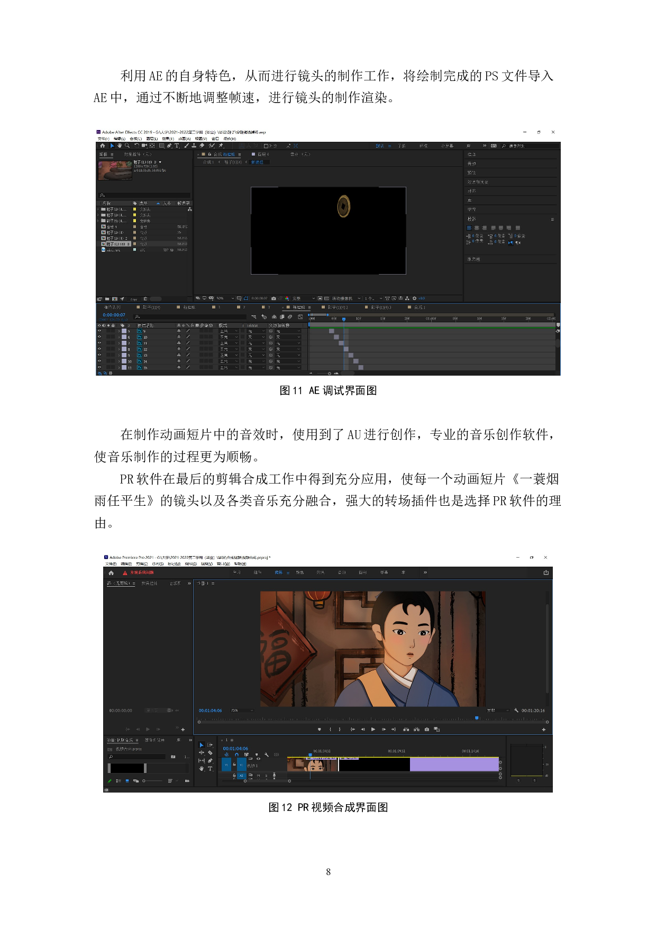Open the 效果(T) menu in After Effects
The image size is (656, 928).
point(168,139)
